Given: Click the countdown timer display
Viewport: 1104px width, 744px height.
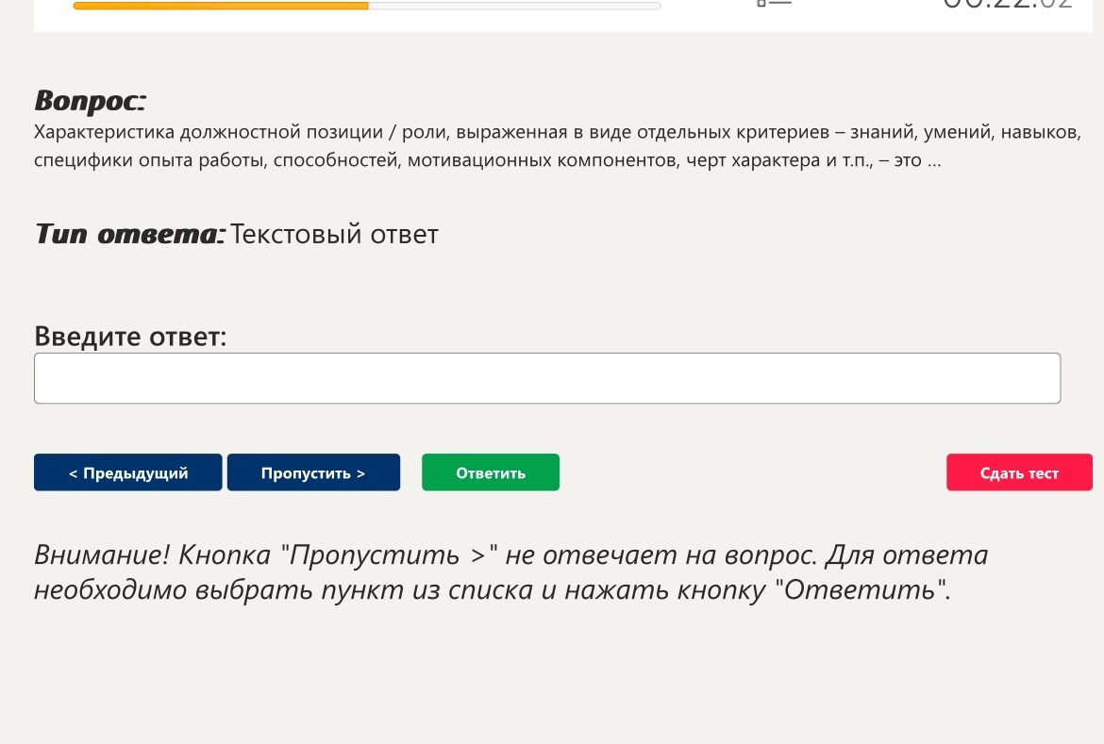Looking at the screenshot, I should coord(1008,4).
